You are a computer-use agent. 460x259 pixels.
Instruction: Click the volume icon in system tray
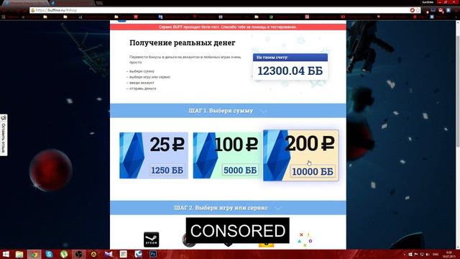(428, 254)
